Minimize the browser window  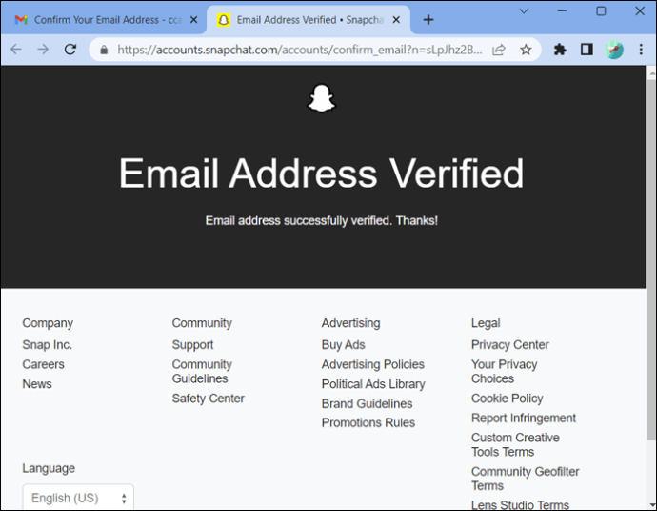[563, 11]
